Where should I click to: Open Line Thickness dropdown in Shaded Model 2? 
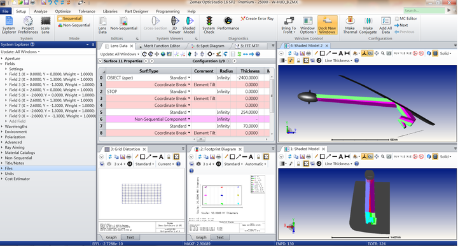(338, 60)
